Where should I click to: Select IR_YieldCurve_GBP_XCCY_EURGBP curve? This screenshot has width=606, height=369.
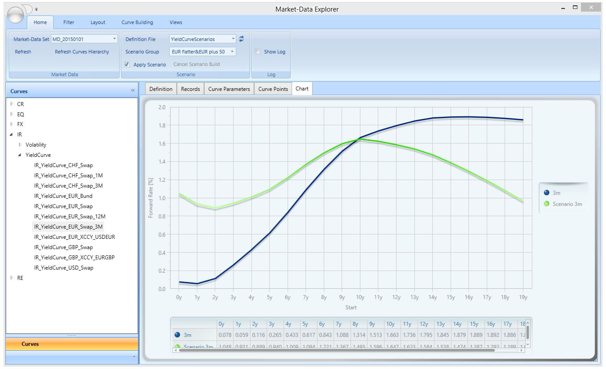[75, 258]
